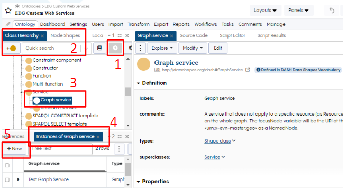Open the panel 1 number dropdown arrow

pyautogui.click(x=109, y=35)
